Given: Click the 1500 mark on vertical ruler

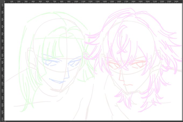Looking at the screenshot, I should pos(2,105).
